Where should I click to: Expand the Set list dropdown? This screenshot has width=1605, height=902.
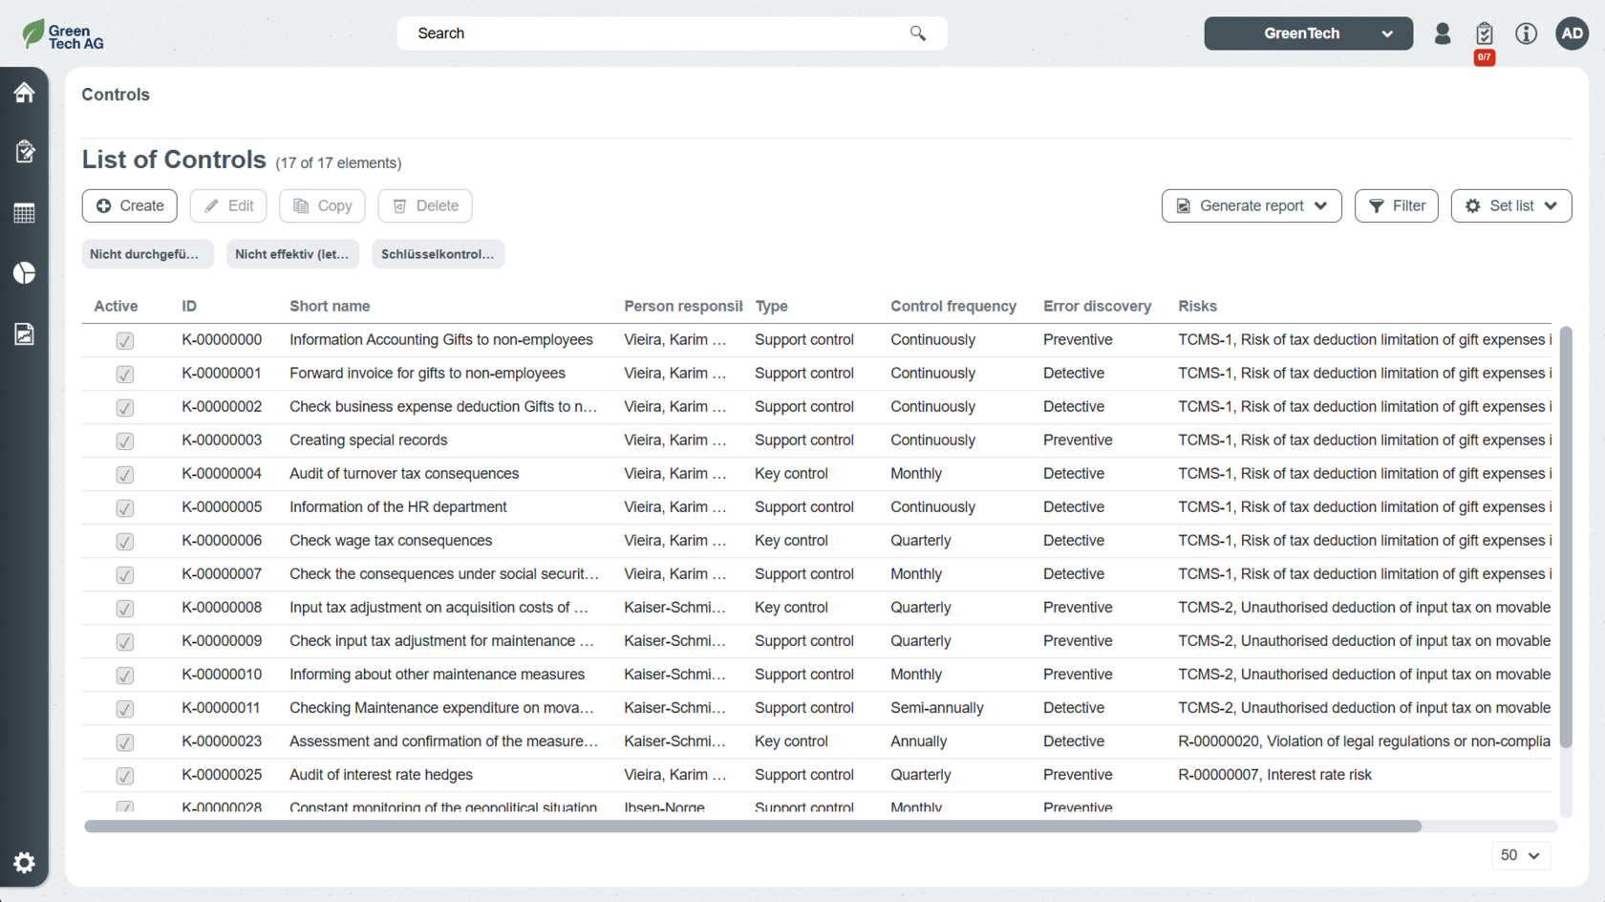click(x=1510, y=206)
